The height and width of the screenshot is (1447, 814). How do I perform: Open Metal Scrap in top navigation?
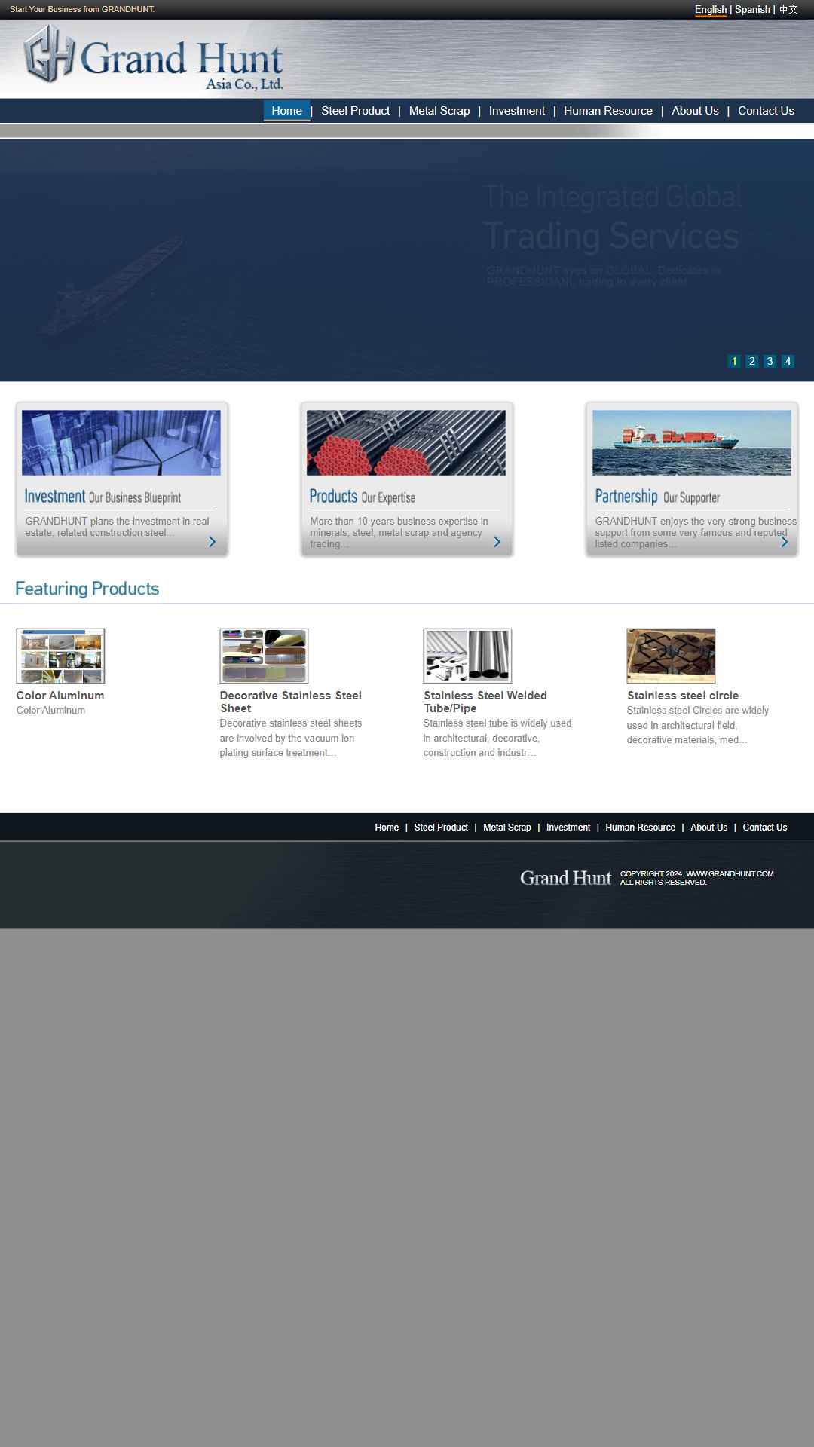(x=439, y=111)
